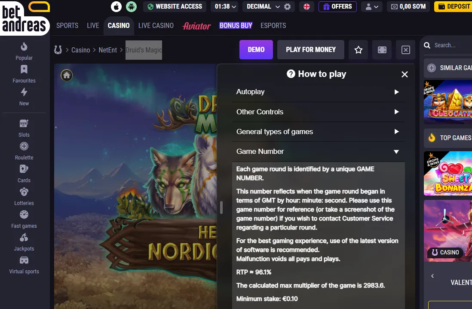Open the NetEnt breadcrumb link
Viewport: 472px width, 309px height.
(108, 50)
